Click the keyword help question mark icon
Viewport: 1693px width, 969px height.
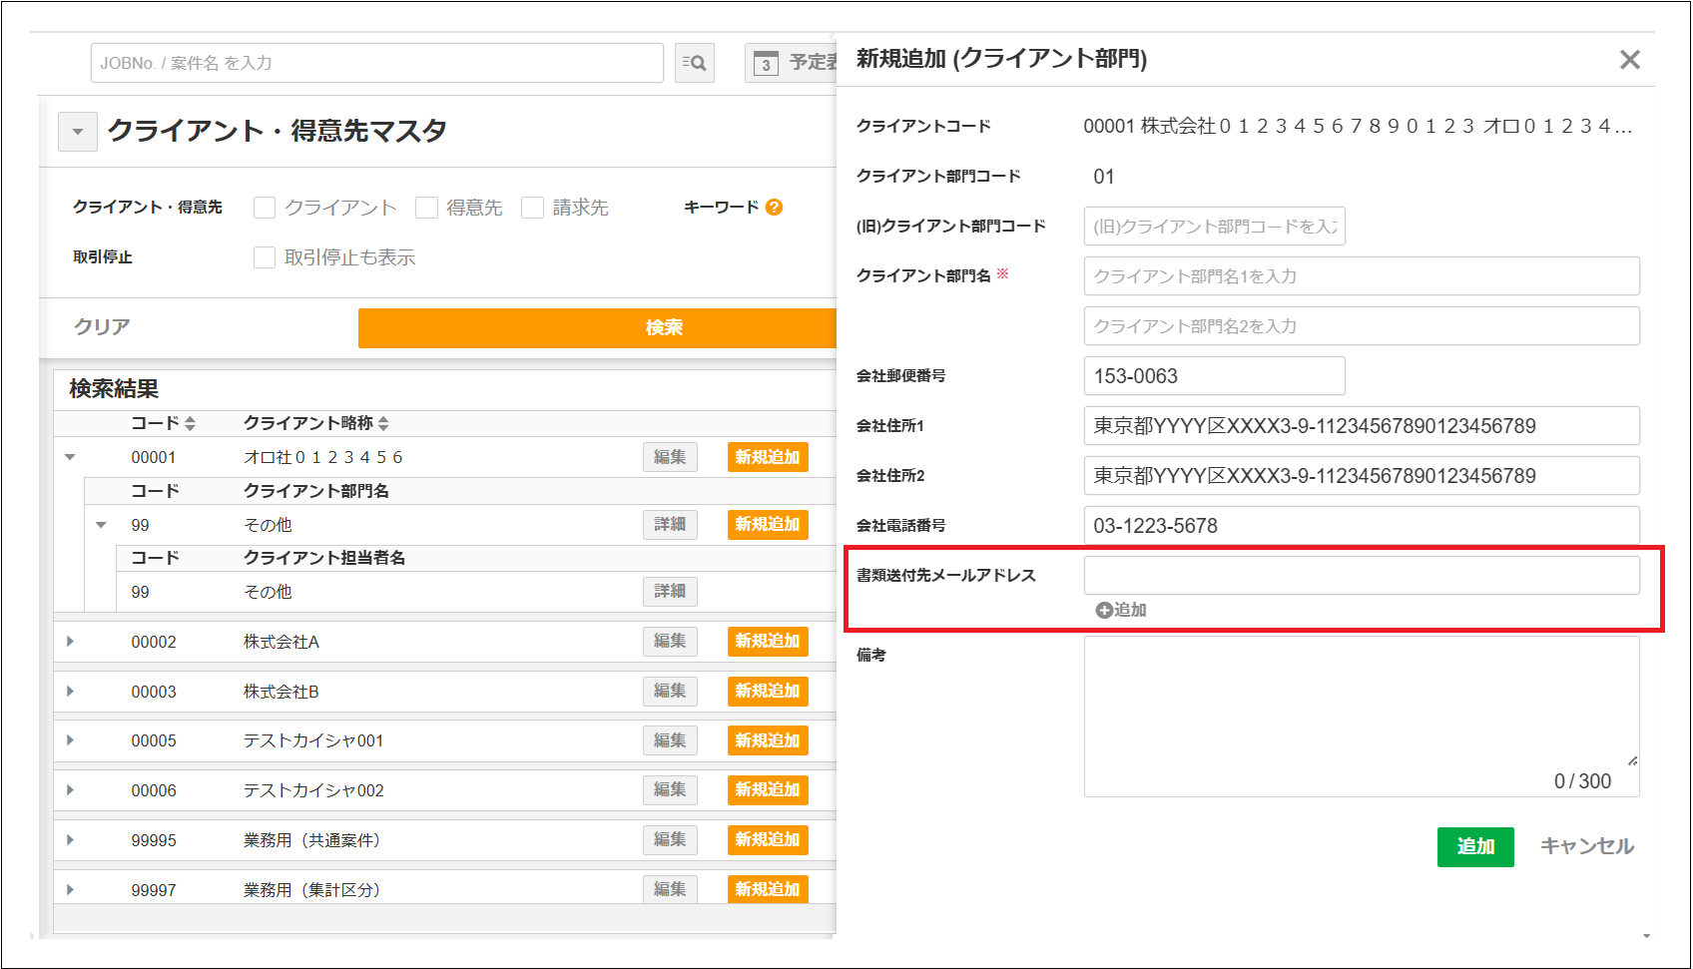pos(774,208)
